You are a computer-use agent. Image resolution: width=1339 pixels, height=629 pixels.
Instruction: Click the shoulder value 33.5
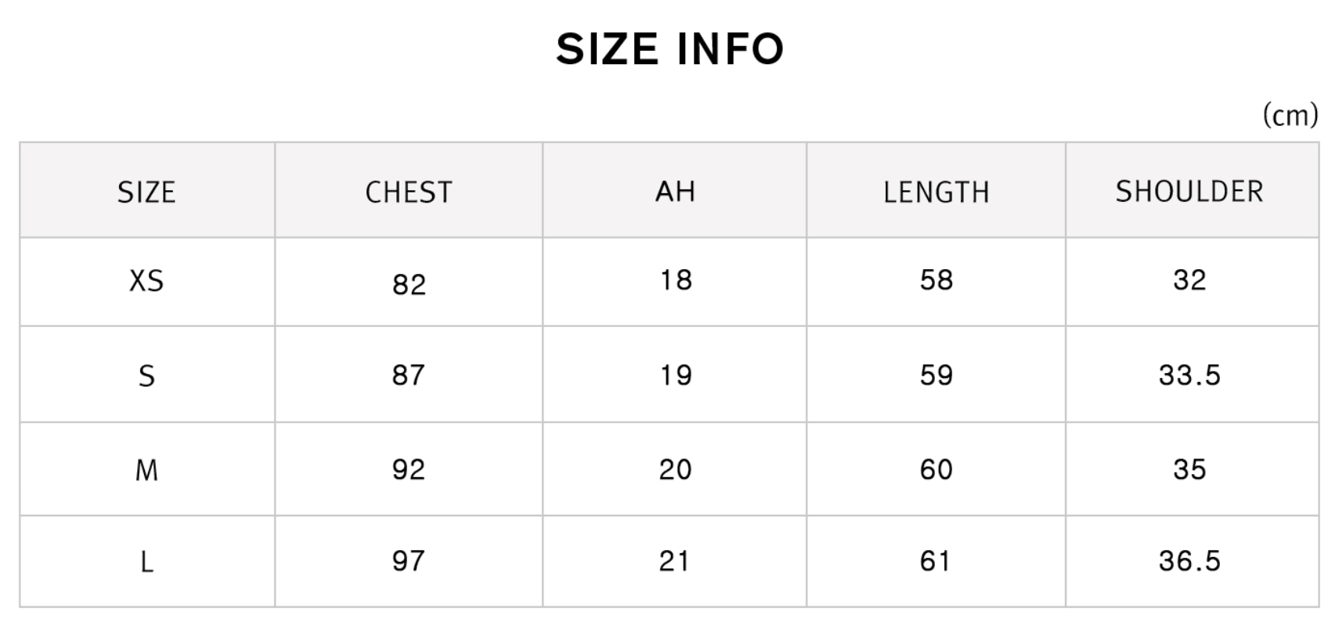point(1189,375)
